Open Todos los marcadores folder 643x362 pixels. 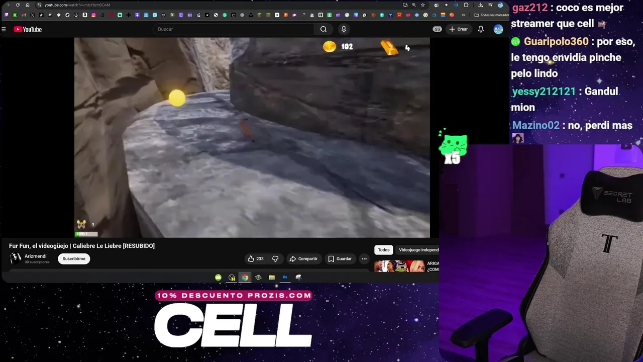pyautogui.click(x=492, y=15)
